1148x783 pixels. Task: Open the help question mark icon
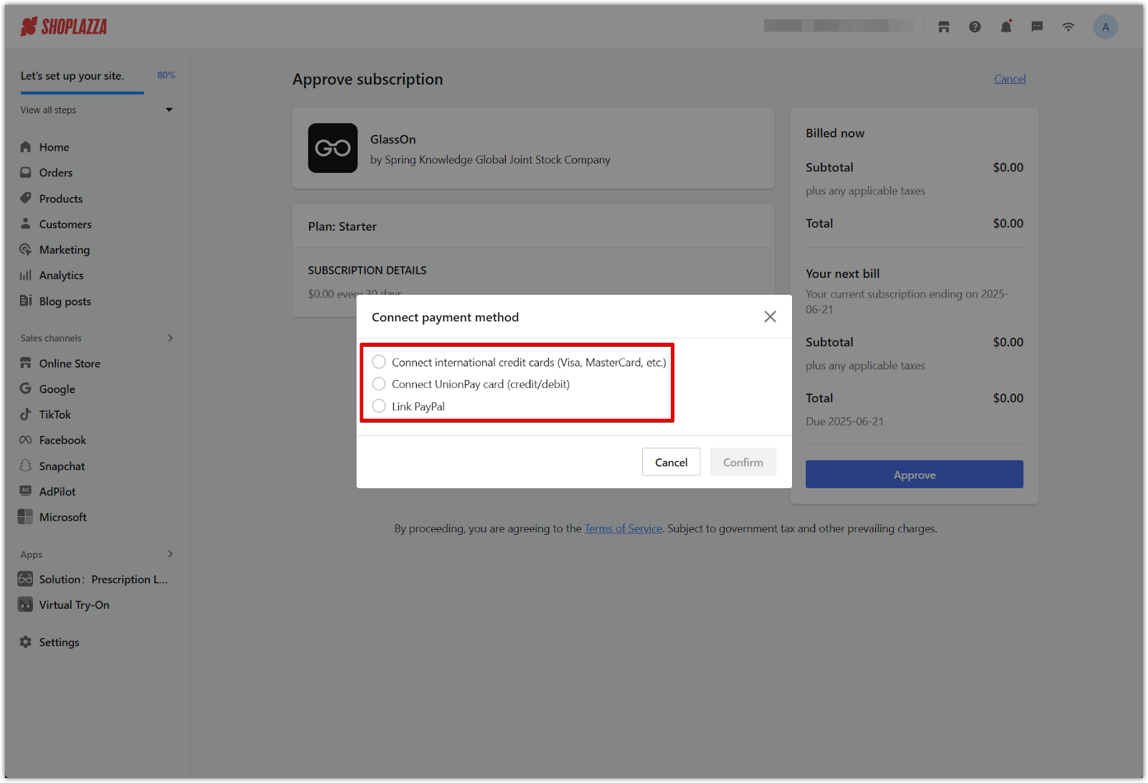coord(974,27)
